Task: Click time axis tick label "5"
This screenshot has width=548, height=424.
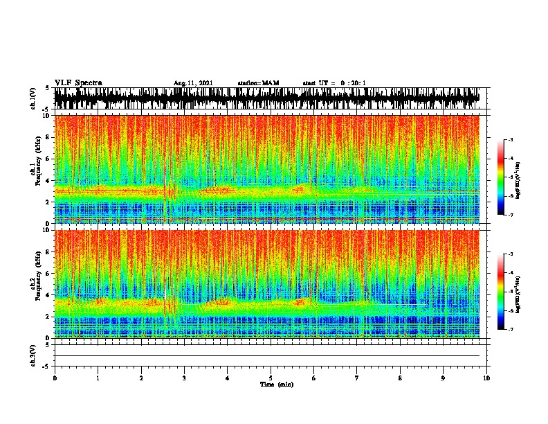Action: click(x=271, y=378)
